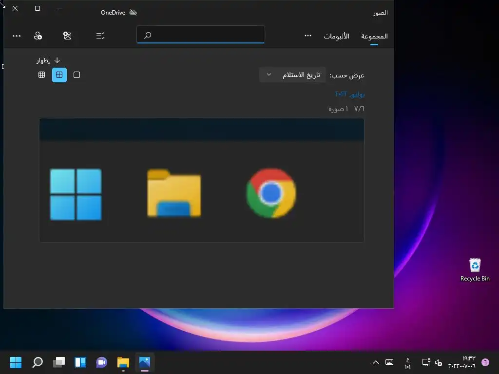Open Task View from the taskbar
This screenshot has height=374, width=499.
(x=59, y=362)
